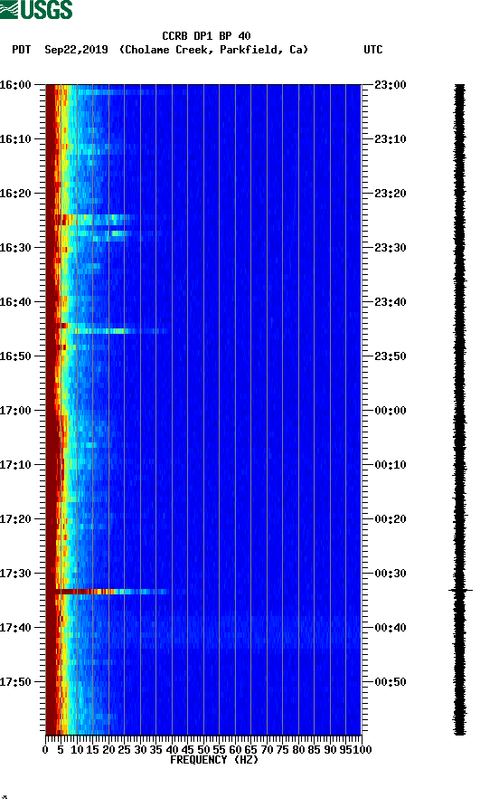Click the PDT time label "17:40"

tap(15, 628)
